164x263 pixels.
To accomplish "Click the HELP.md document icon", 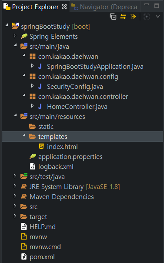I will [24, 226].
